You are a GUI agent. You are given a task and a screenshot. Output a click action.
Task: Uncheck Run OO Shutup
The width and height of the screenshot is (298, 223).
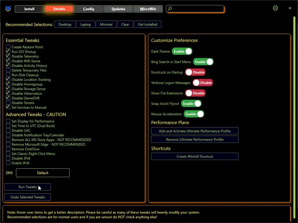(8, 51)
